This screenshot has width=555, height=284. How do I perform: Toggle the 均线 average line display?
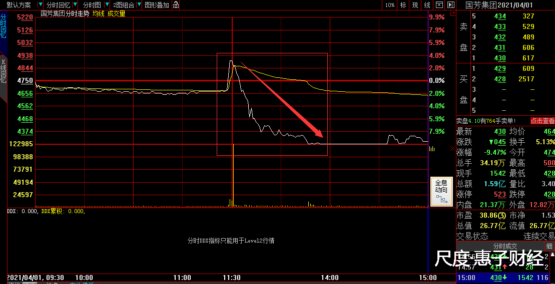(x=98, y=14)
